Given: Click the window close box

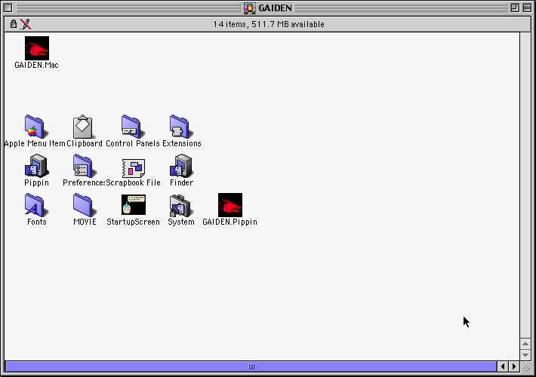Looking at the screenshot, I should tap(8, 8).
